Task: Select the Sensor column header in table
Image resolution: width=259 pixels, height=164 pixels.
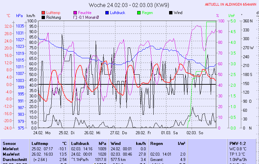Action: 9,143
